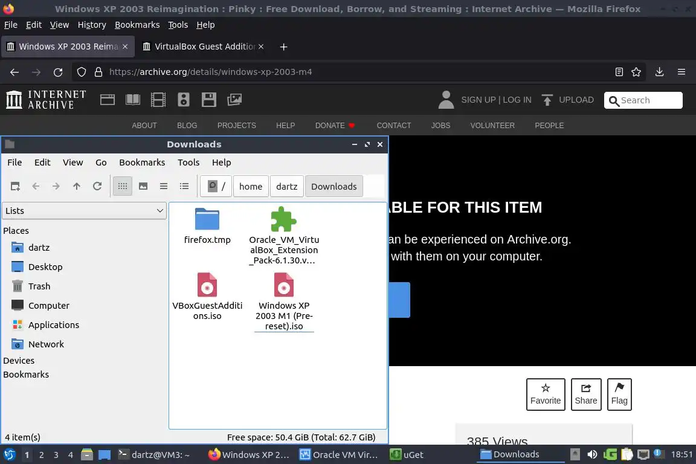Open the DONATE link
The height and width of the screenshot is (464, 696).
click(x=335, y=126)
